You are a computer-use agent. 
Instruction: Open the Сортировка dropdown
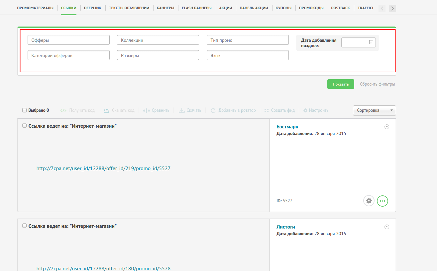[x=374, y=110]
